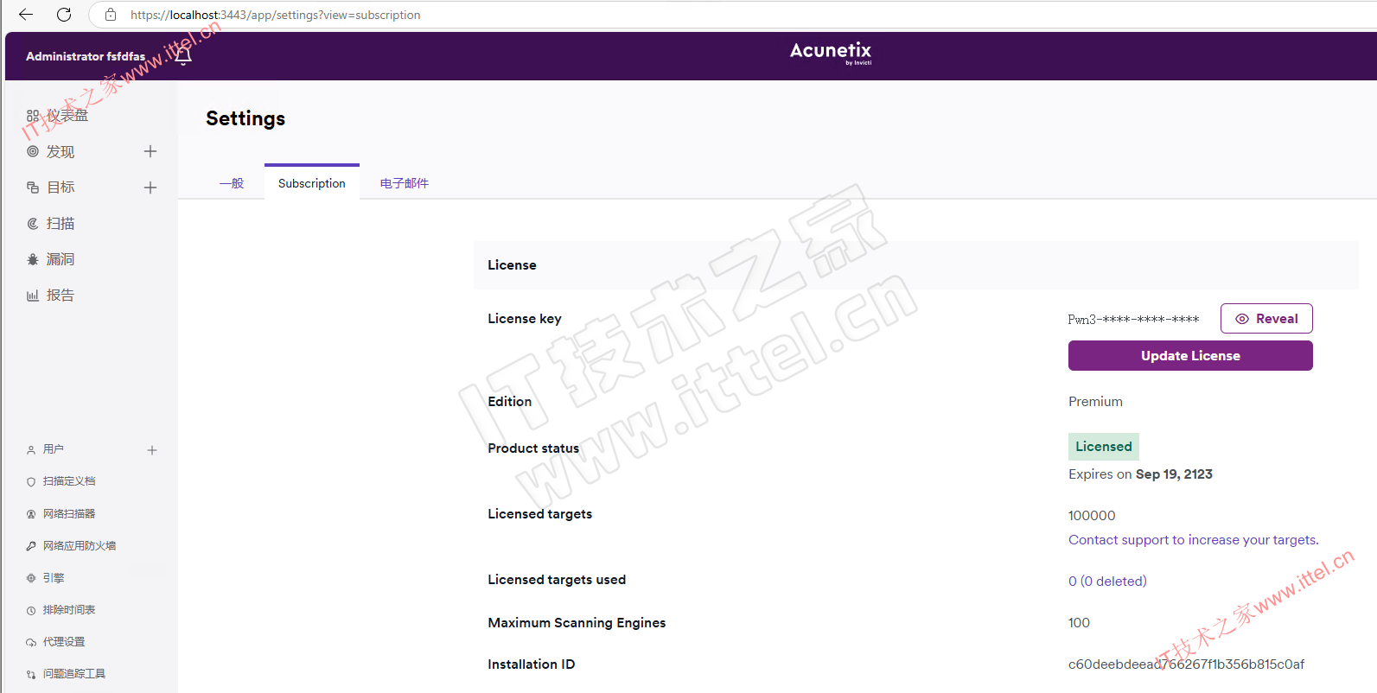
Task: Open 网络应用防火墙 settings link
Action: click(x=80, y=546)
